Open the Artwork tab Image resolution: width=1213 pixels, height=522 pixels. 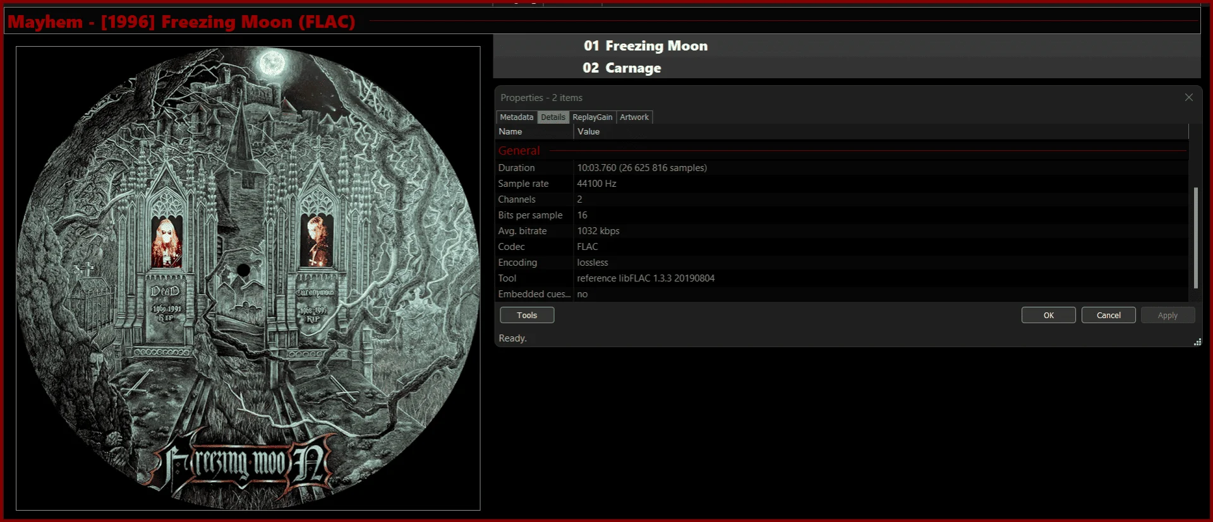pyautogui.click(x=634, y=117)
